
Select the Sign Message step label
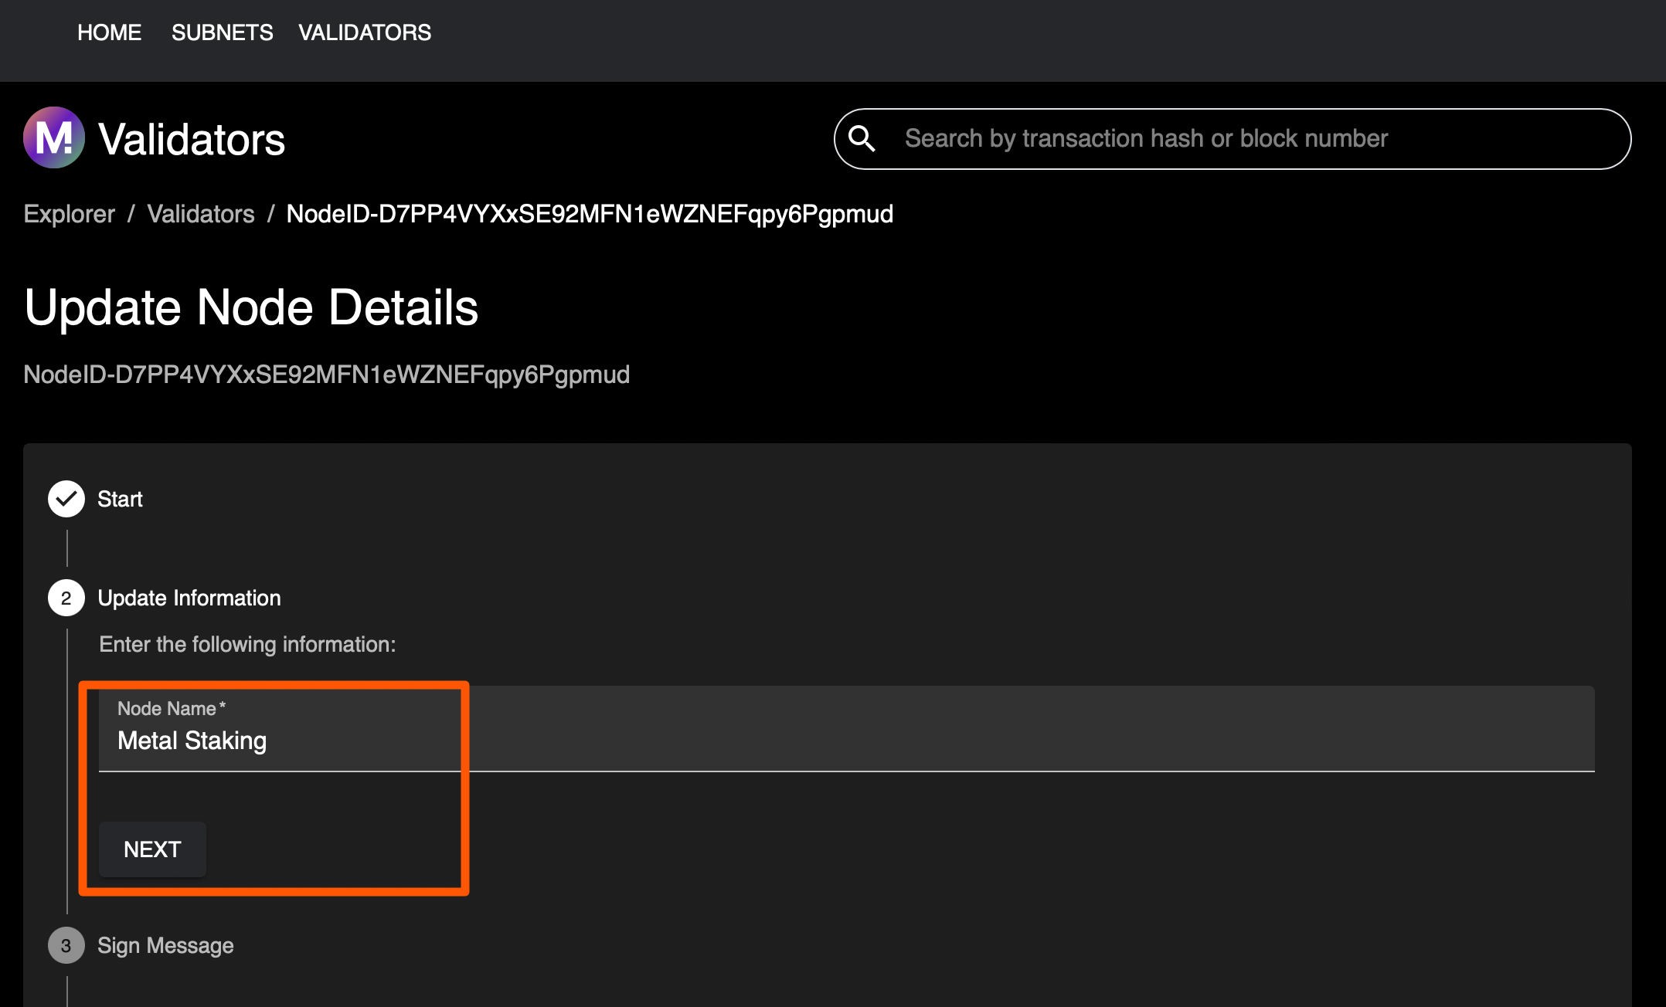[x=165, y=945]
